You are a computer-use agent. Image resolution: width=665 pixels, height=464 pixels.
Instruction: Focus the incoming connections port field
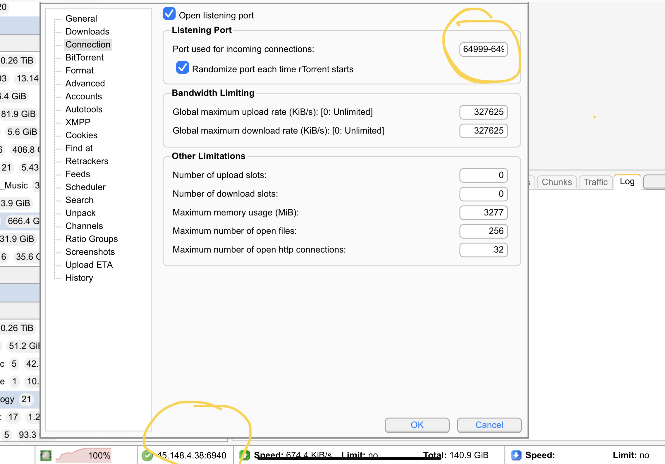coord(483,49)
